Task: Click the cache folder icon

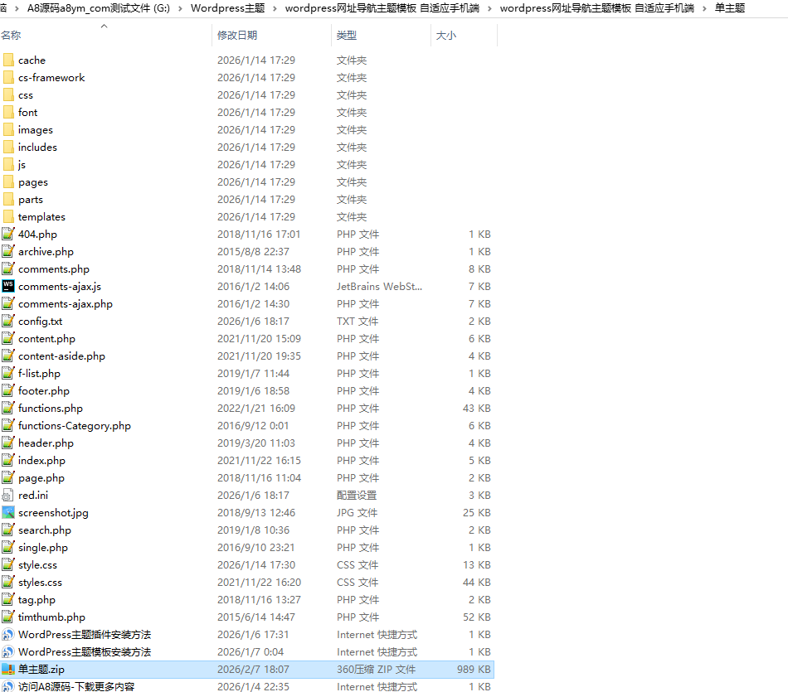Action: coord(8,60)
